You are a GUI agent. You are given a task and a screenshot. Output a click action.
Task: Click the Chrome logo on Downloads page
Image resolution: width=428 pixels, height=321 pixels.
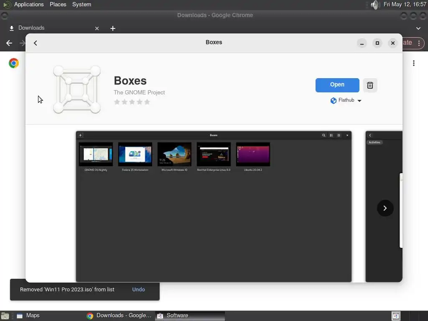tap(14, 63)
